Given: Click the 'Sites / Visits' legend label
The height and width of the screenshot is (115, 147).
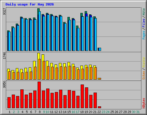Looking at the screenshot, I should [144, 68].
